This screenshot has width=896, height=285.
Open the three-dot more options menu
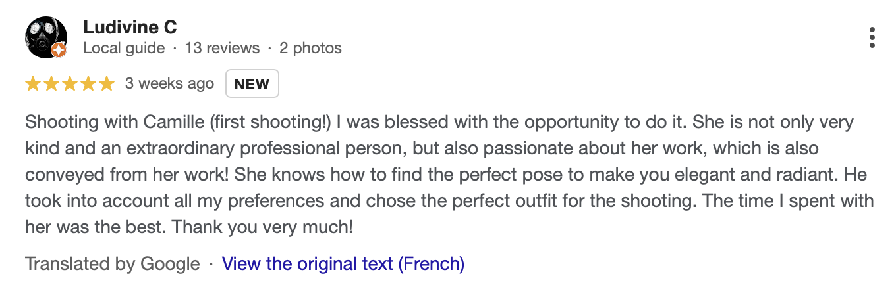pyautogui.click(x=872, y=37)
